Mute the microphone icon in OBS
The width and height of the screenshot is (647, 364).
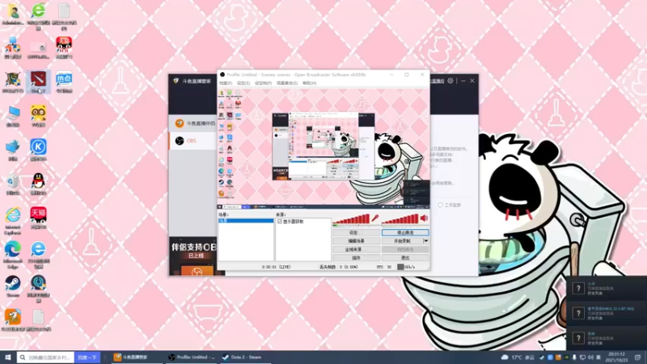[375, 218]
